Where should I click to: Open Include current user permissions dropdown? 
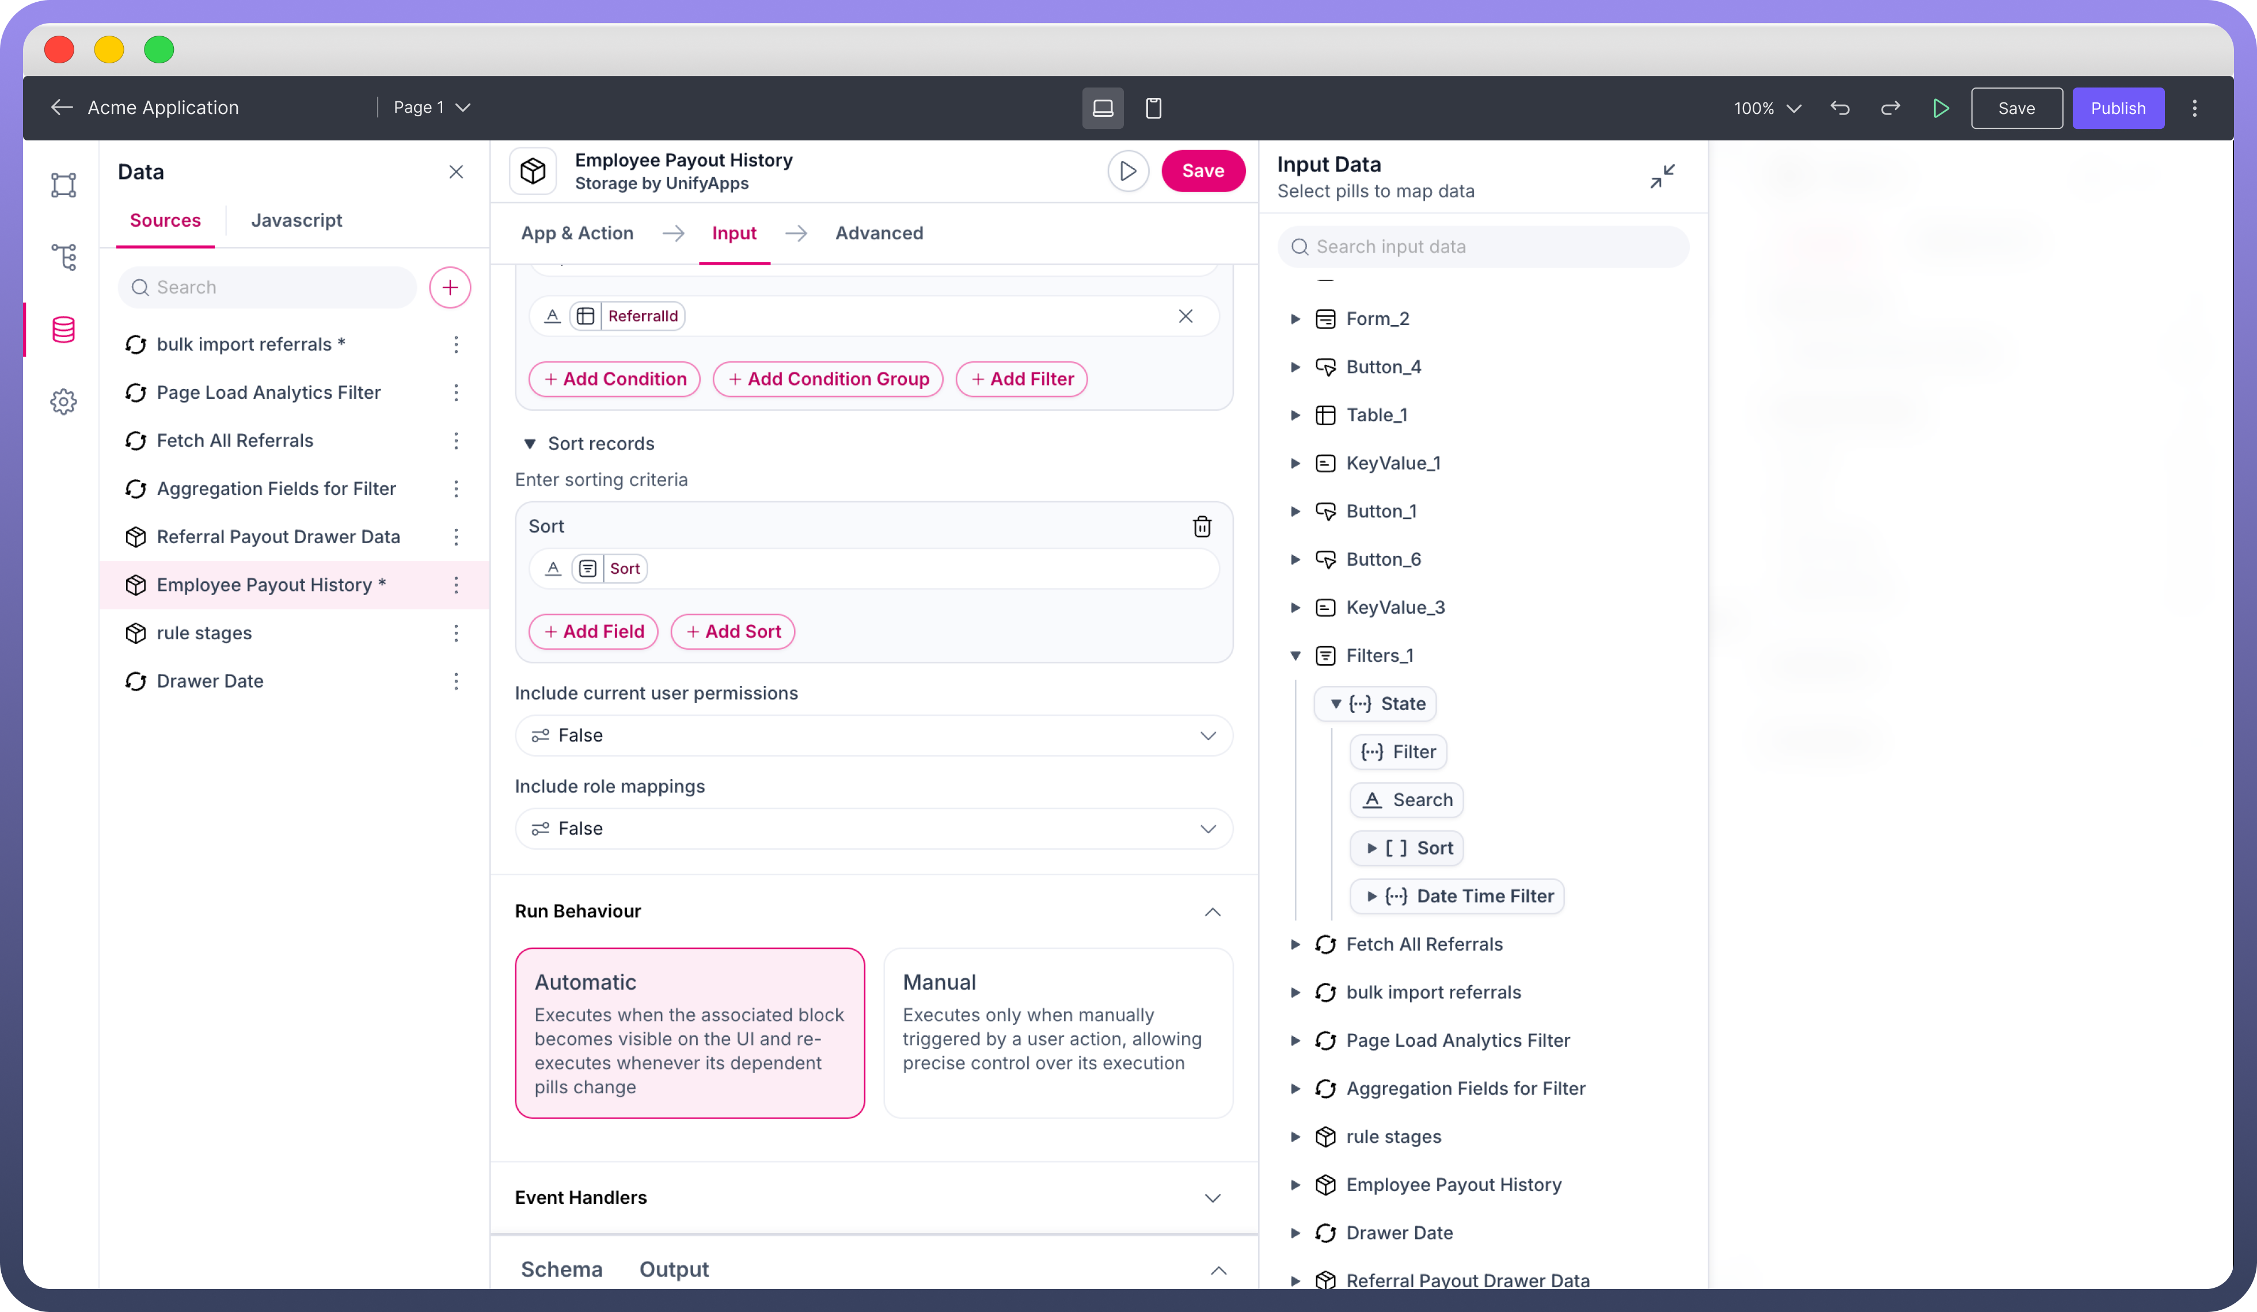[873, 735]
